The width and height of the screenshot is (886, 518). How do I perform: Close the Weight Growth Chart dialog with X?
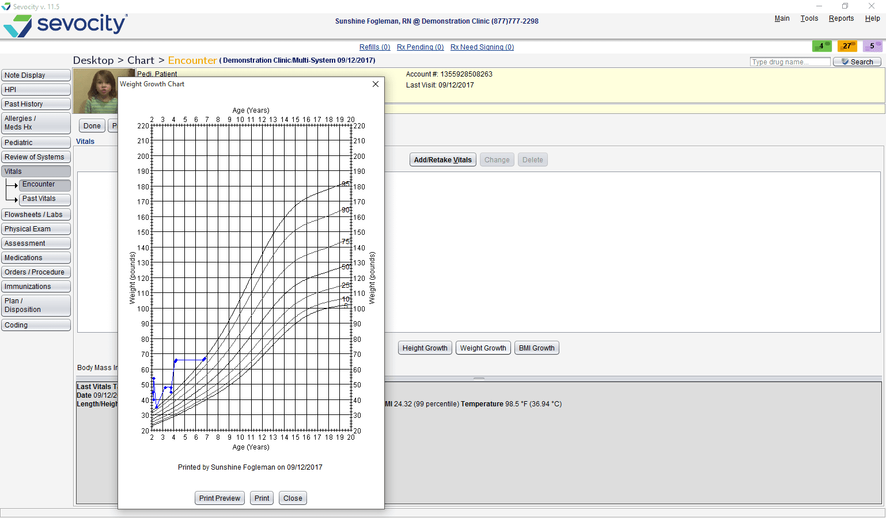pyautogui.click(x=376, y=84)
